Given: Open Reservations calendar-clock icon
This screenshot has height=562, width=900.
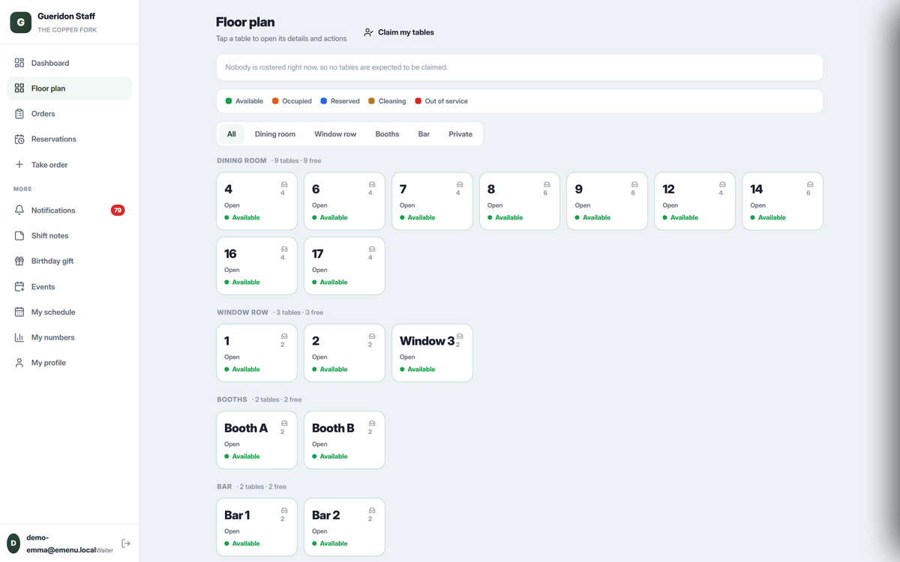Looking at the screenshot, I should pyautogui.click(x=19, y=139).
